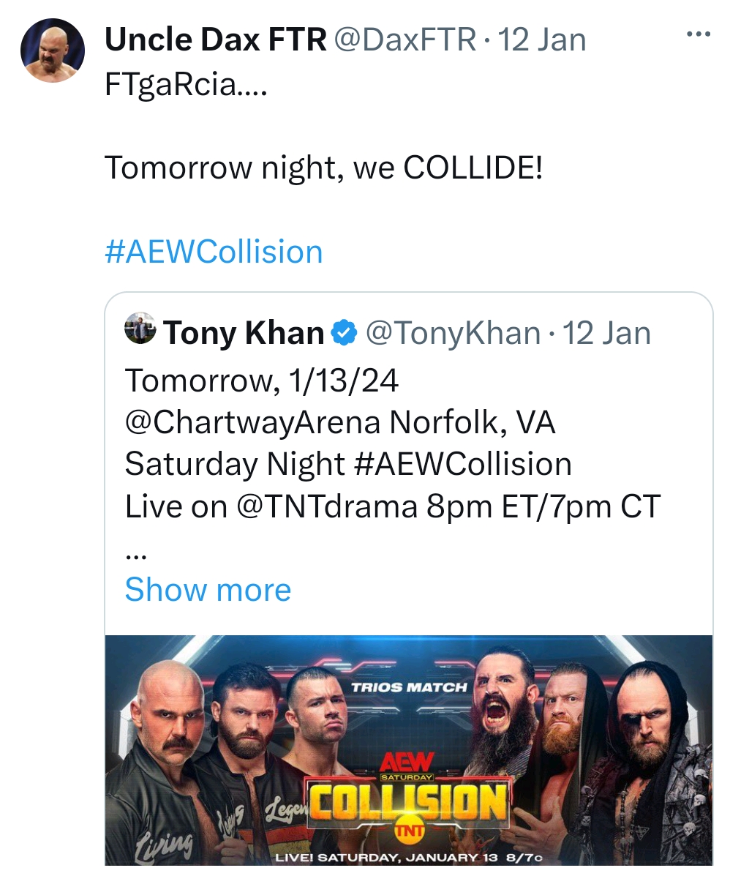Click the "Tomorrow, 1/13/24" line in quoted tweet
Image resolution: width=730 pixels, height=876 pixels.
coord(261,381)
